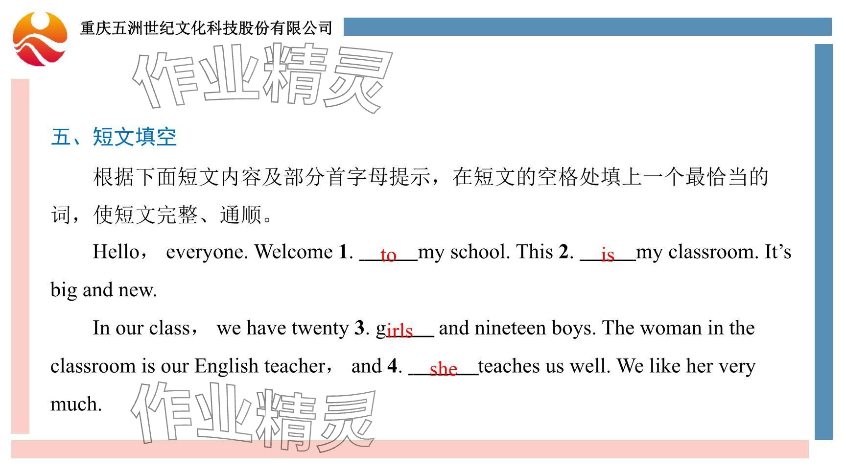The height and width of the screenshot is (476, 846).
Task: Click 'teaches us well.' text
Action: click(x=544, y=366)
